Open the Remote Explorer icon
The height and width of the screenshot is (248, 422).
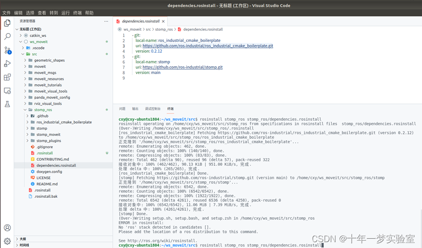pos(7,91)
